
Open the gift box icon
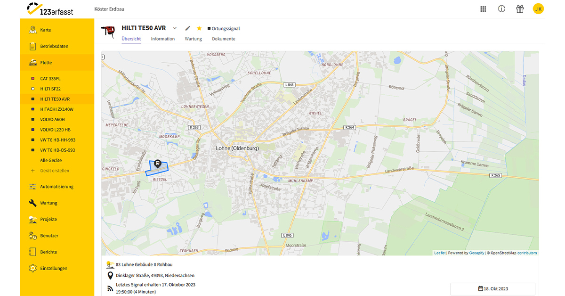pos(520,9)
